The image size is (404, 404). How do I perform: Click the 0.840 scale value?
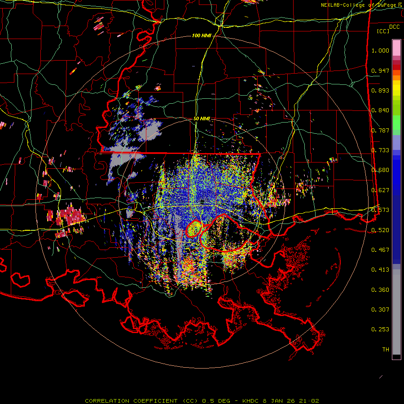(380, 110)
